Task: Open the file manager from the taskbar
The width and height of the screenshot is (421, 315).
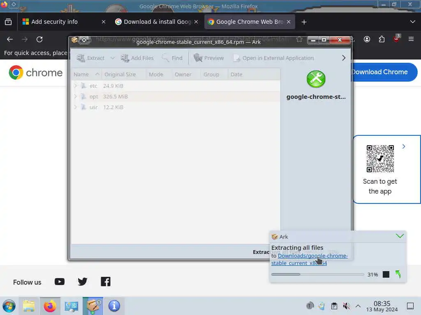Action: coord(29,306)
